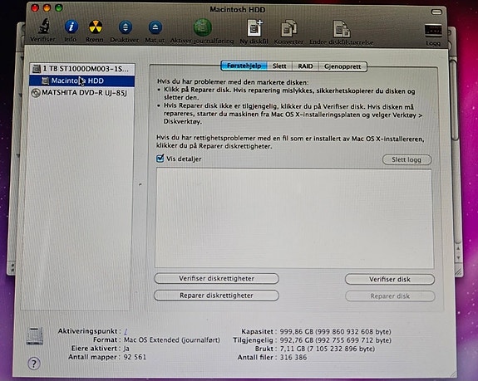Open the RAID tab

305,66
